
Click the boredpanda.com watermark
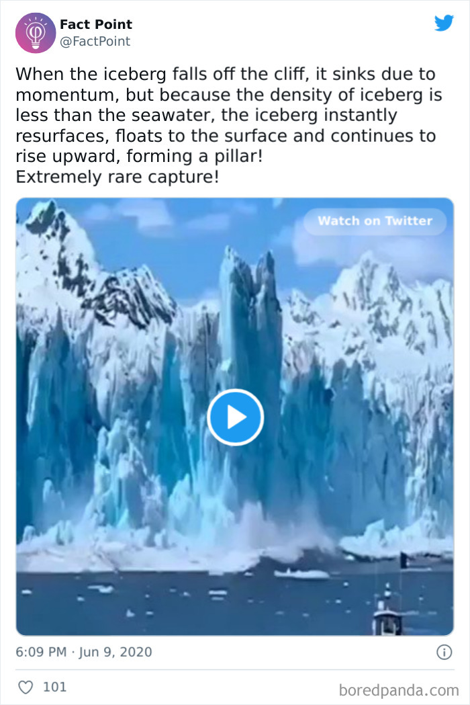tap(399, 690)
